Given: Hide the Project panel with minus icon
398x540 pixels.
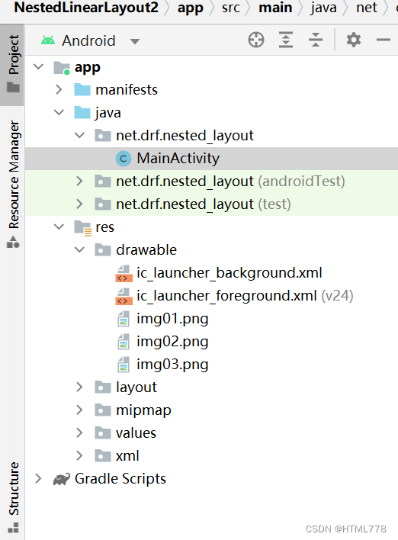Looking at the screenshot, I should click(384, 40).
